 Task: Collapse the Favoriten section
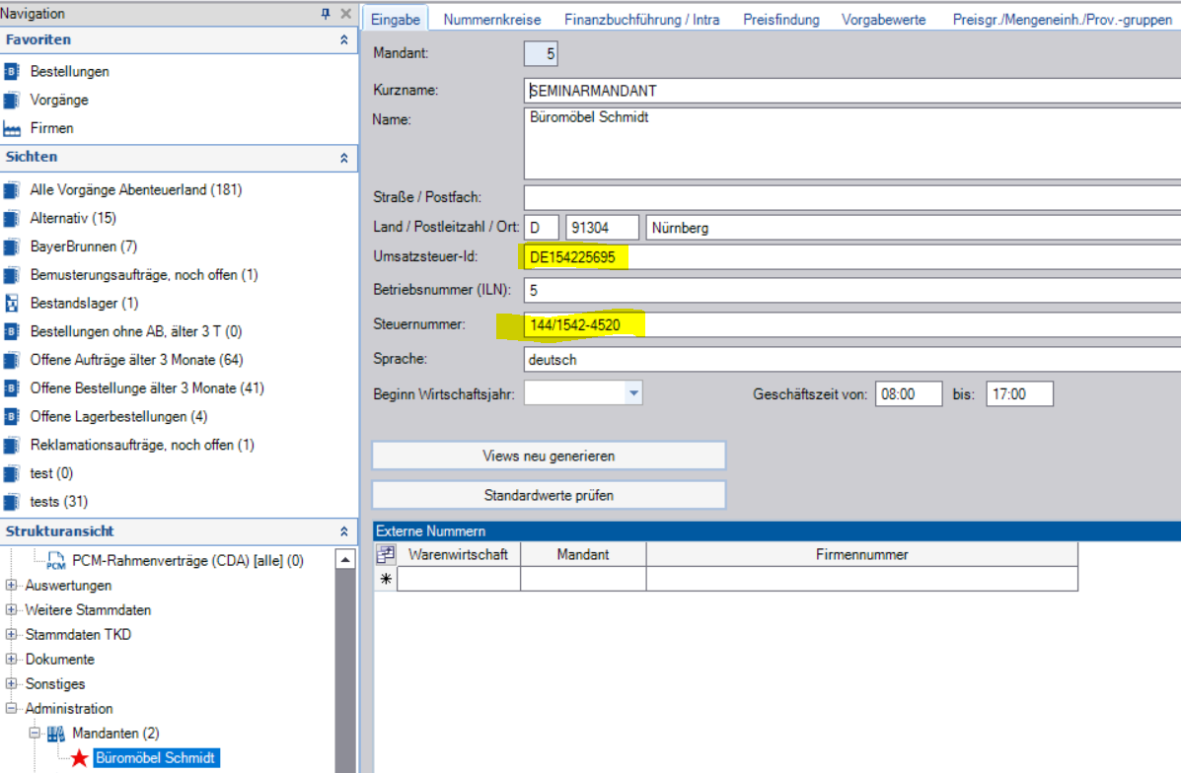tap(343, 40)
